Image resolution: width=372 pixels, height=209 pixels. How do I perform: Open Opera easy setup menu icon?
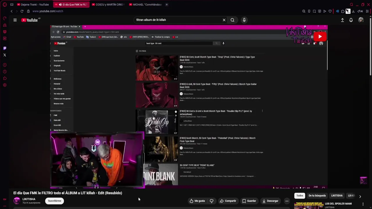367,11
